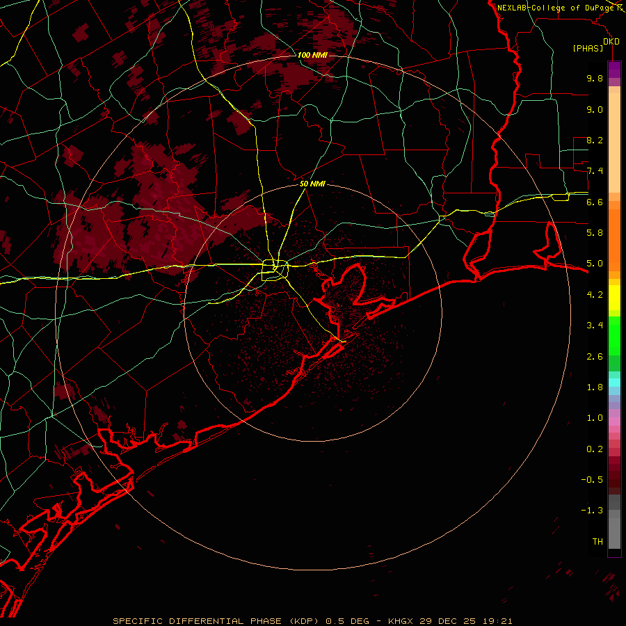Select the bright green segment of color bar
Viewport: 626px width, 626px height.
coord(614,335)
